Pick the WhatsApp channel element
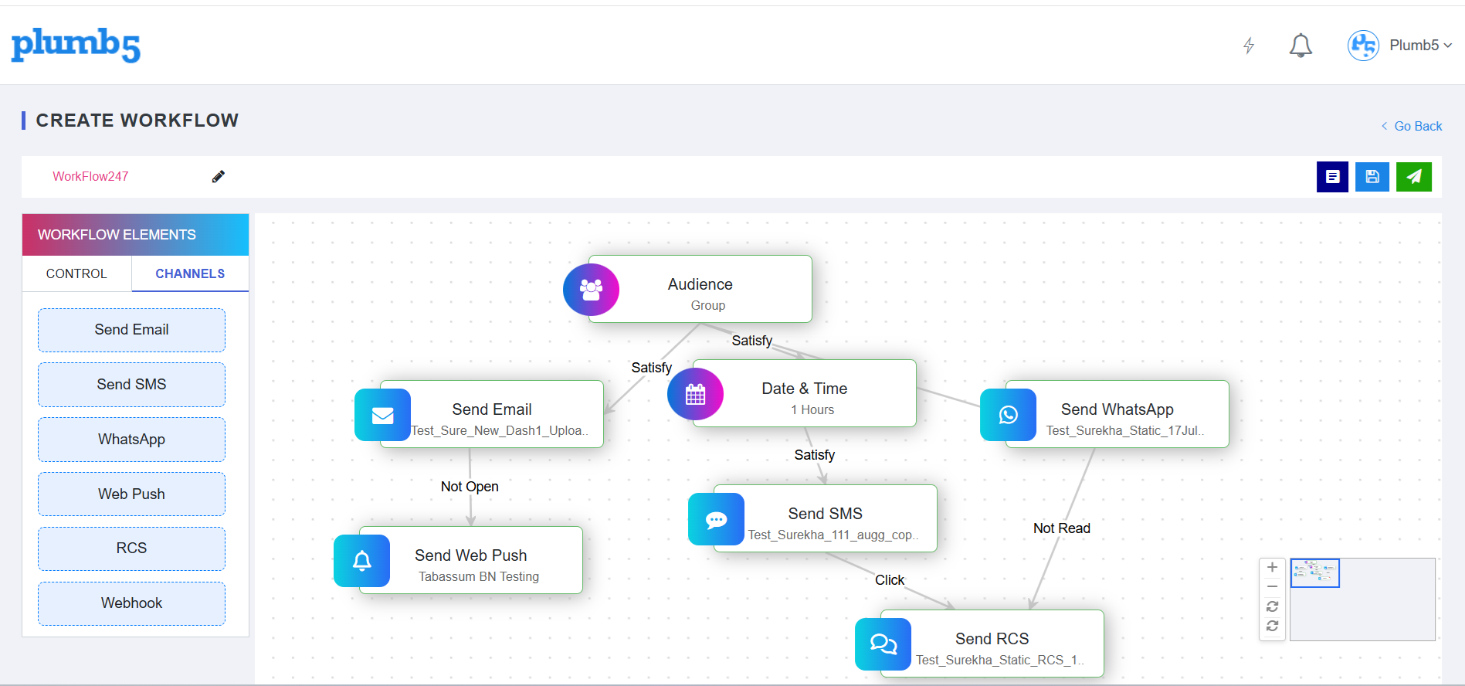This screenshot has width=1465, height=686. 131,440
